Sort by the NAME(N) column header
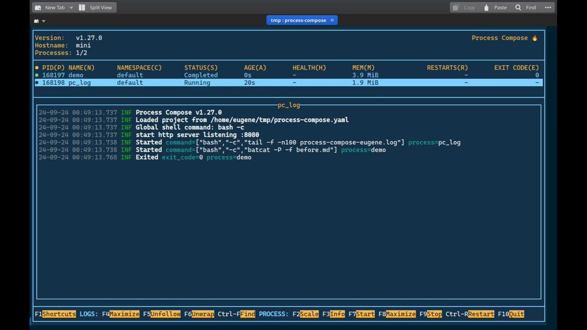The width and height of the screenshot is (587, 330). tap(81, 67)
